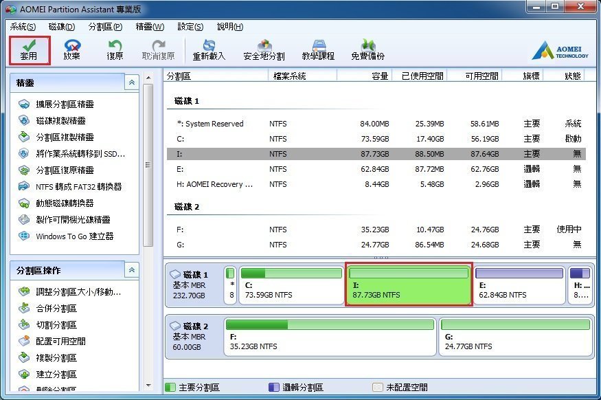Open the 精靈(W) menu
This screenshot has height=400, width=601.
(150, 27)
